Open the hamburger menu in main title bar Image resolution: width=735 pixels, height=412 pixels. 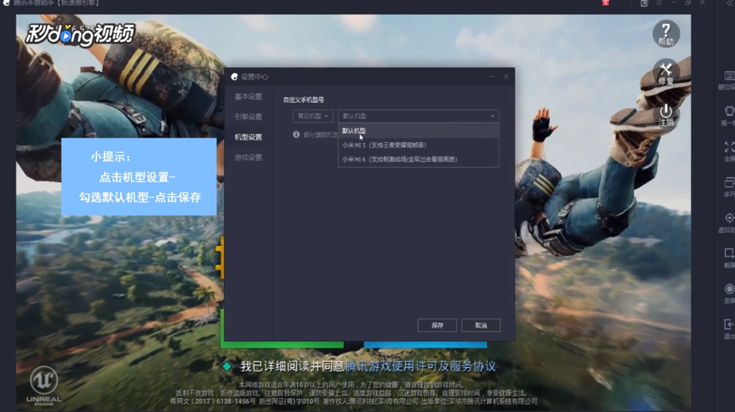coord(659,3)
